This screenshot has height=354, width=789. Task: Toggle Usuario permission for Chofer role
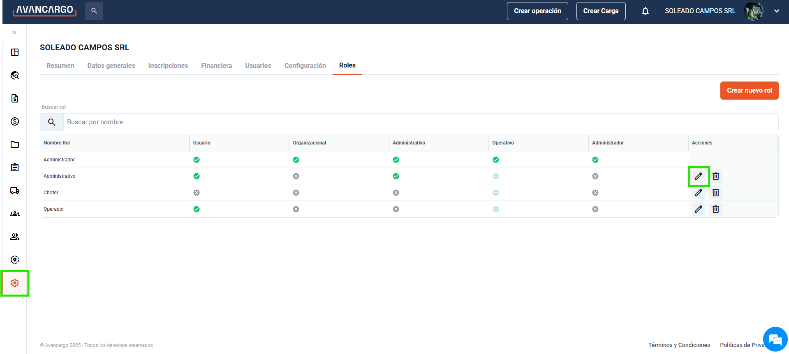(x=197, y=193)
